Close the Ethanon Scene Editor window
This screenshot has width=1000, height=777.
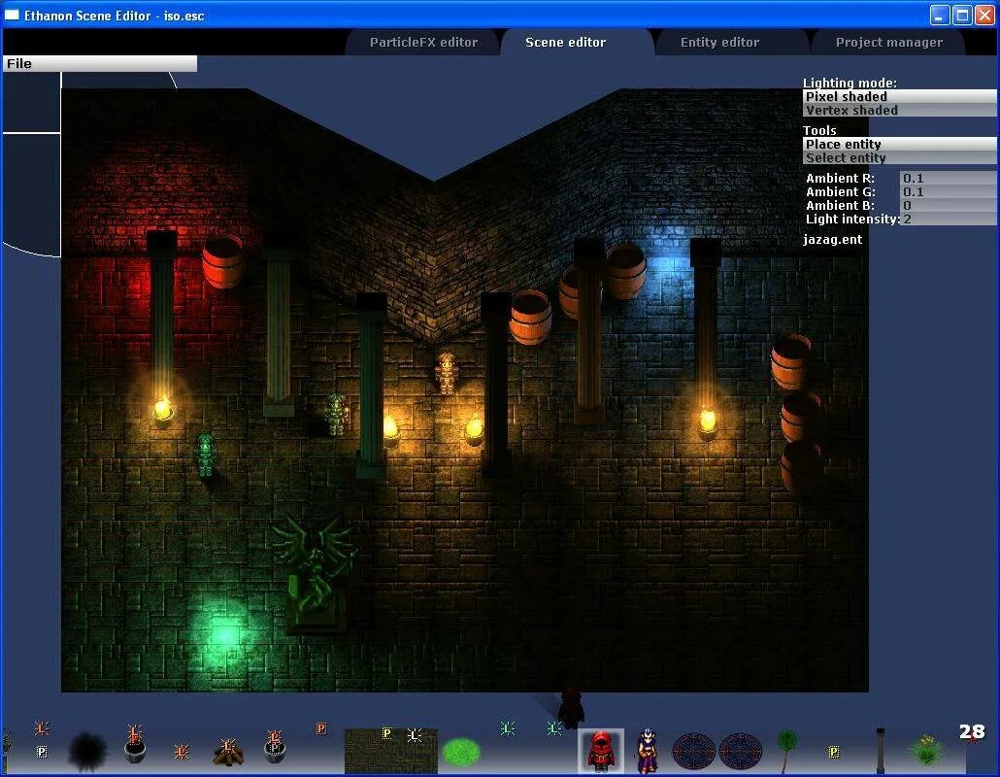pos(984,16)
